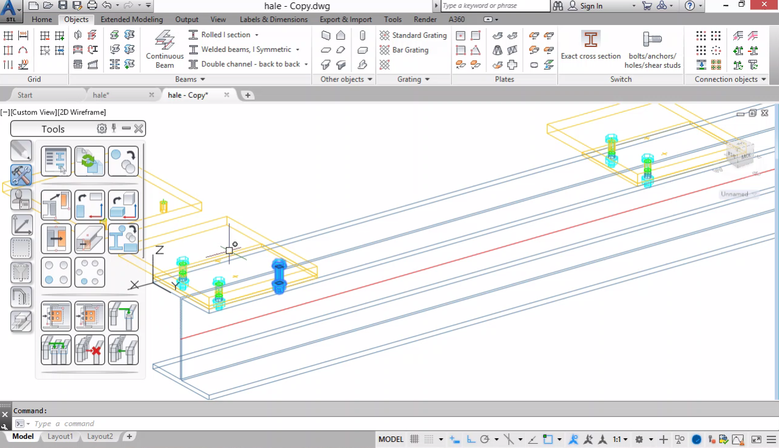Open the application menu A button
Image resolution: width=779 pixels, height=448 pixels.
tap(12, 10)
